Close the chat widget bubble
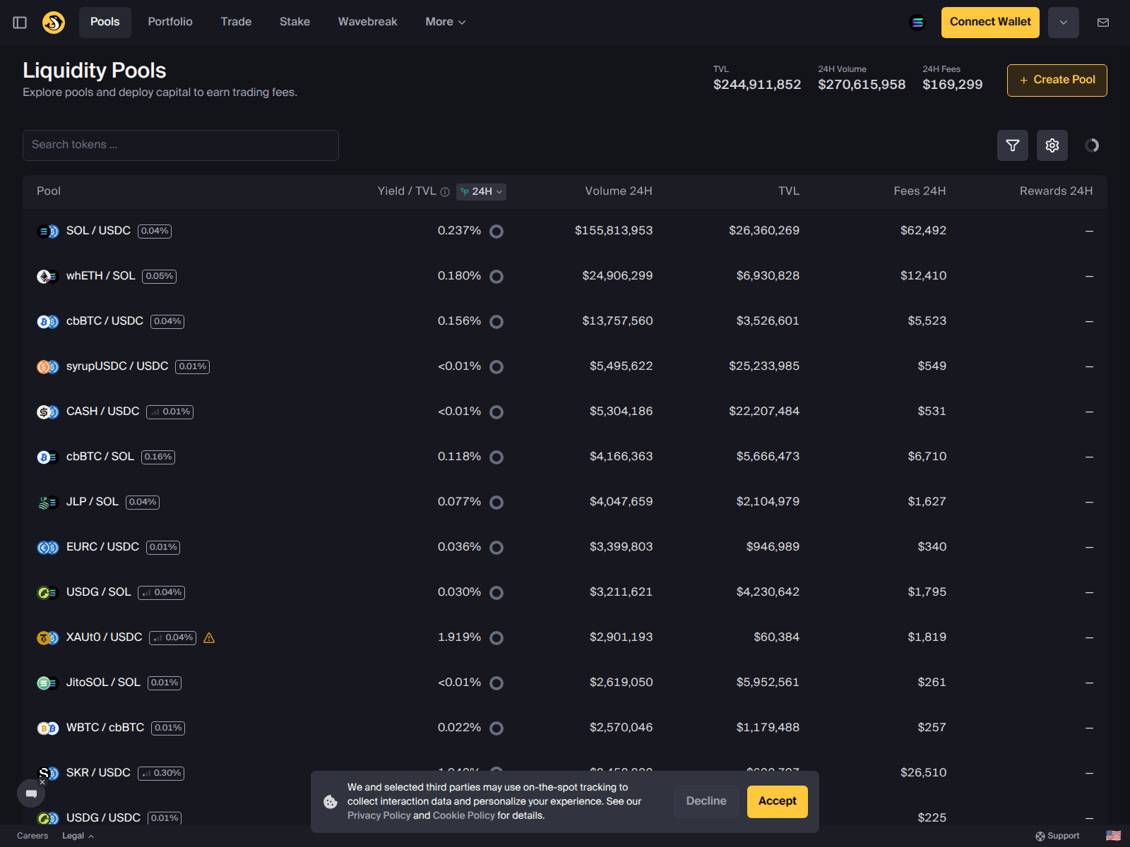1130x847 pixels. point(42,782)
